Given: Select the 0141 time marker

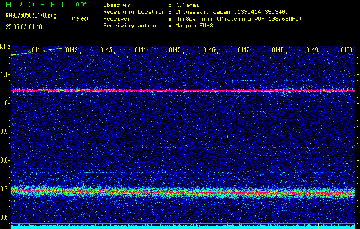Looking at the screenshot, I should point(37,50).
